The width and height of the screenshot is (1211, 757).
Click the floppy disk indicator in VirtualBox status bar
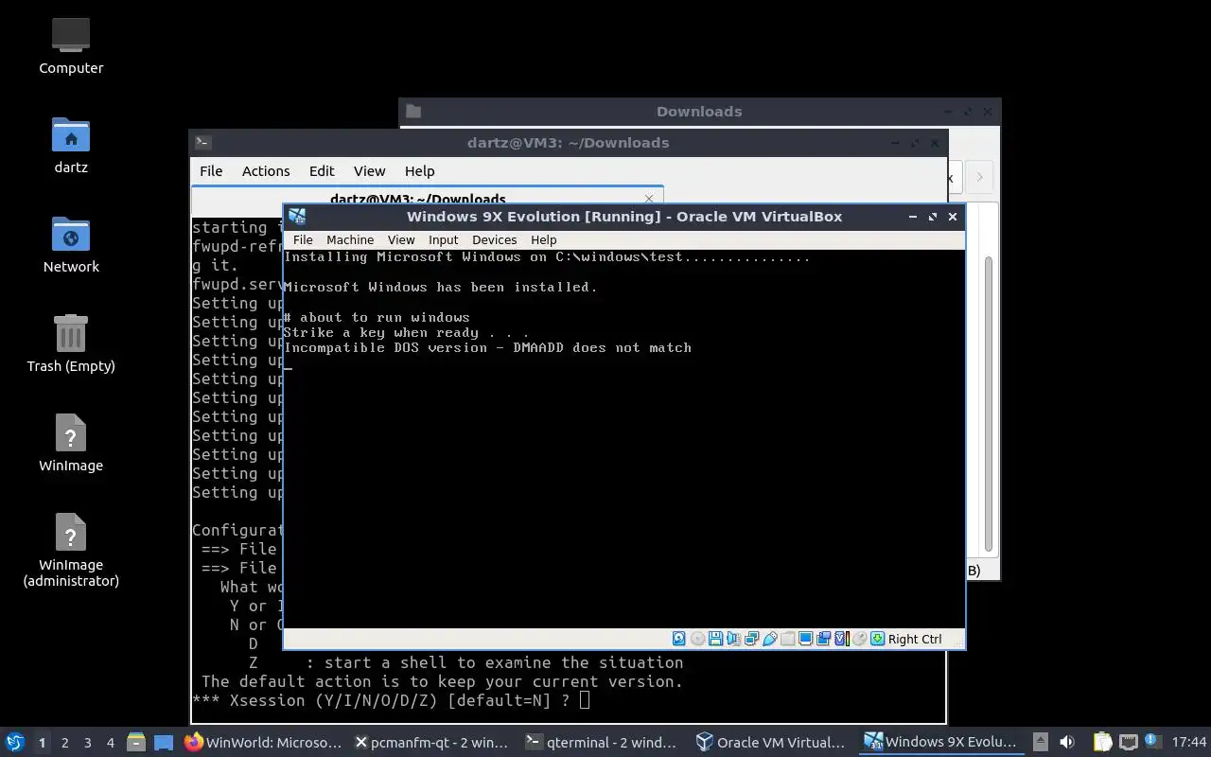click(715, 639)
